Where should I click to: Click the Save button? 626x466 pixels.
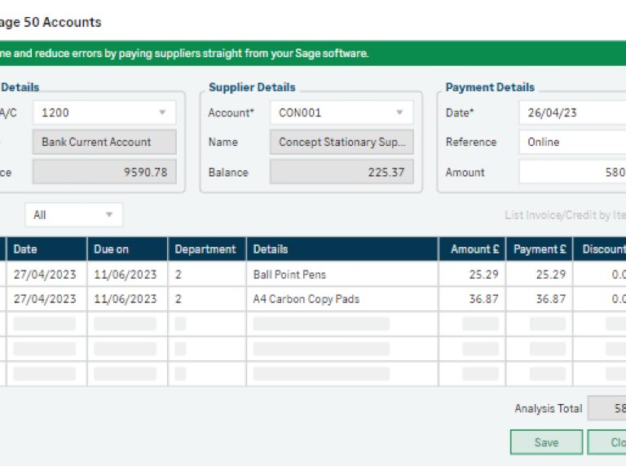pos(546,442)
